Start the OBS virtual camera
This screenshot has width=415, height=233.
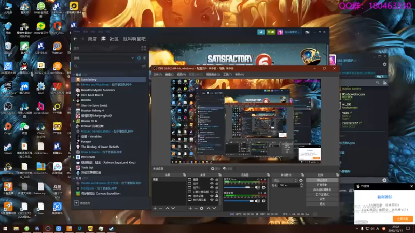pos(322,190)
